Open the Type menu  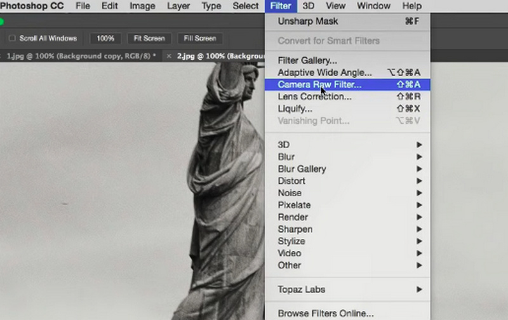[211, 6]
